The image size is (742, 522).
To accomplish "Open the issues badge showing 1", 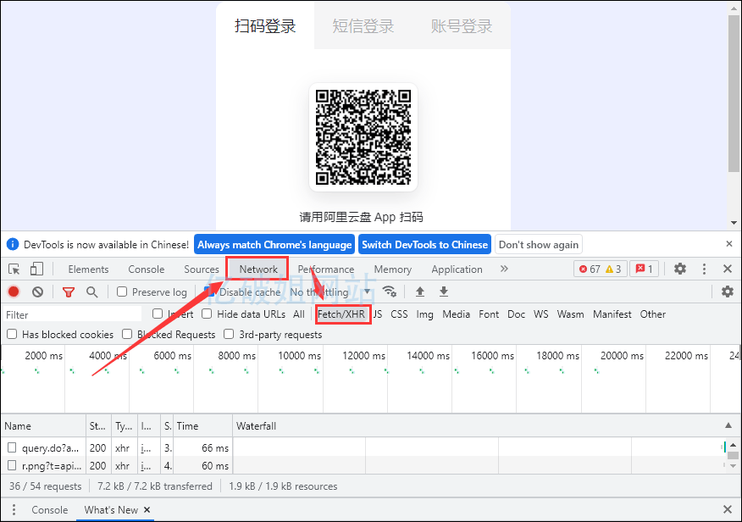I will point(644,269).
